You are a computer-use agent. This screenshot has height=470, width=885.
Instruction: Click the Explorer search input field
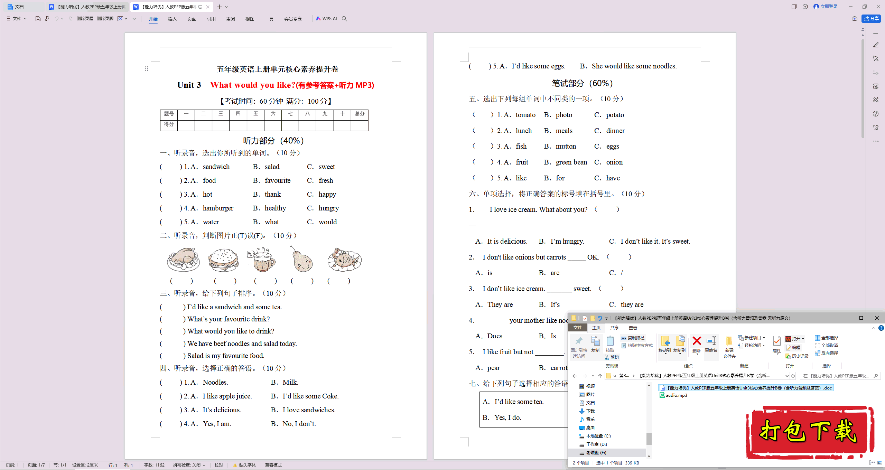tap(839, 376)
